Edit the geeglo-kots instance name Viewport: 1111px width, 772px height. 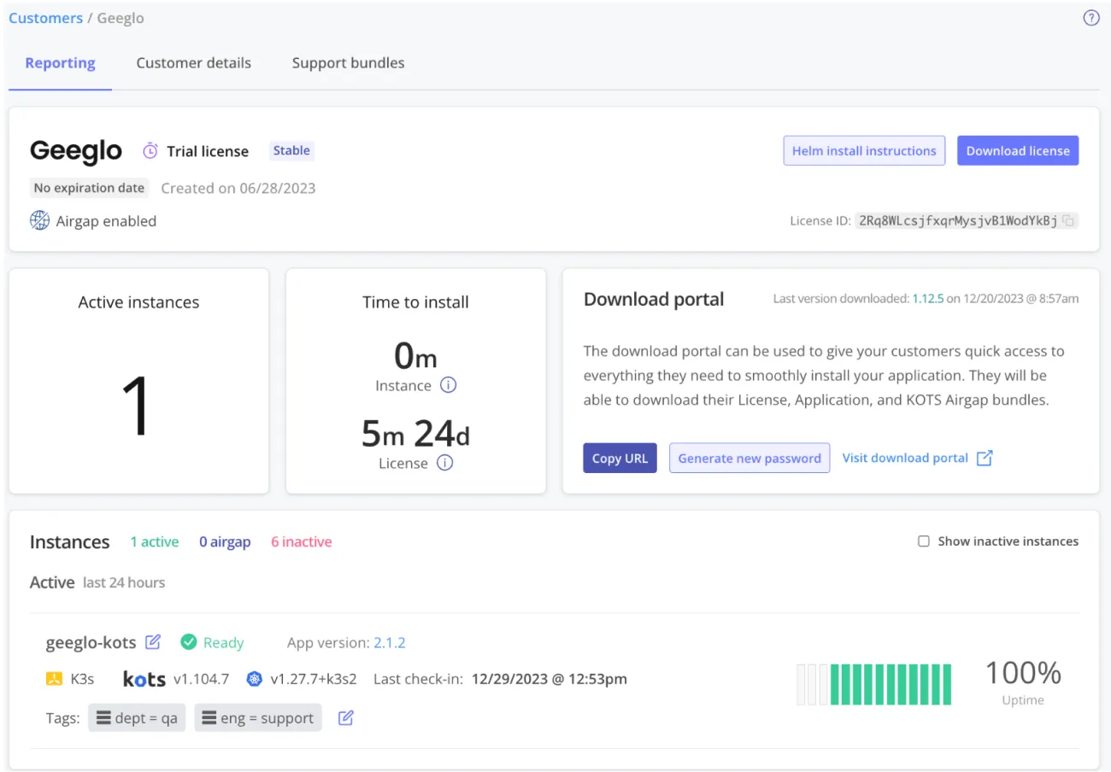click(153, 642)
